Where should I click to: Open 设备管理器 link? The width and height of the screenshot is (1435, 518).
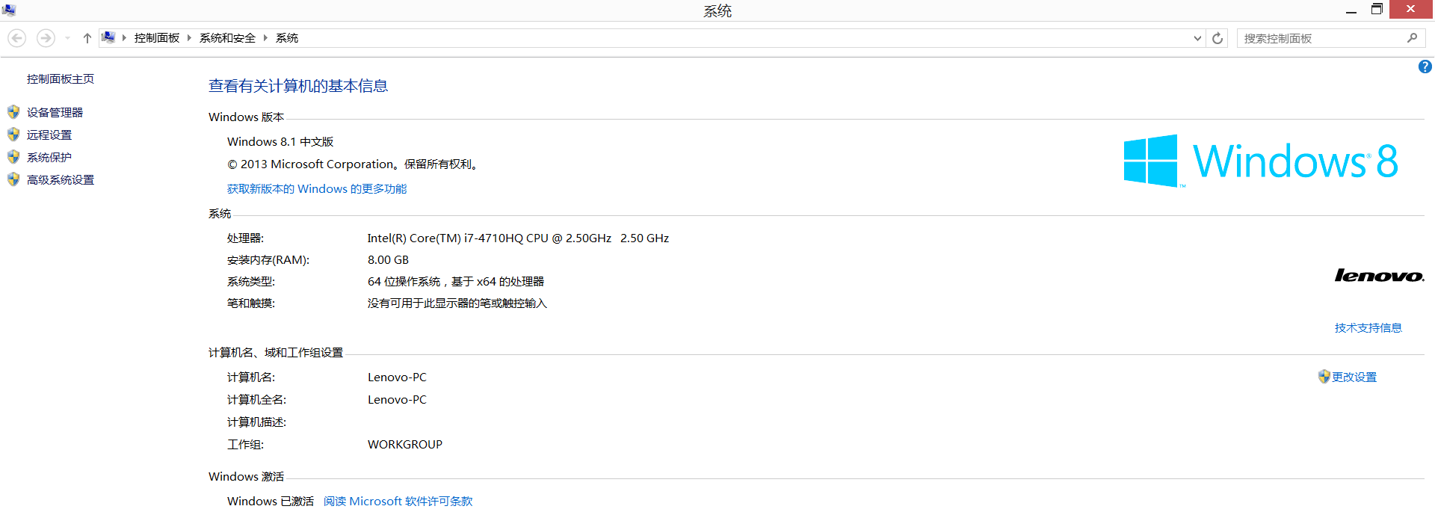(55, 112)
